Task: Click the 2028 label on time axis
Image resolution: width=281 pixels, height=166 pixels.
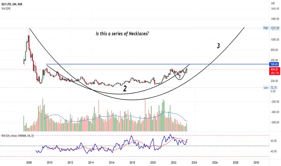Action: [x=235, y=163]
